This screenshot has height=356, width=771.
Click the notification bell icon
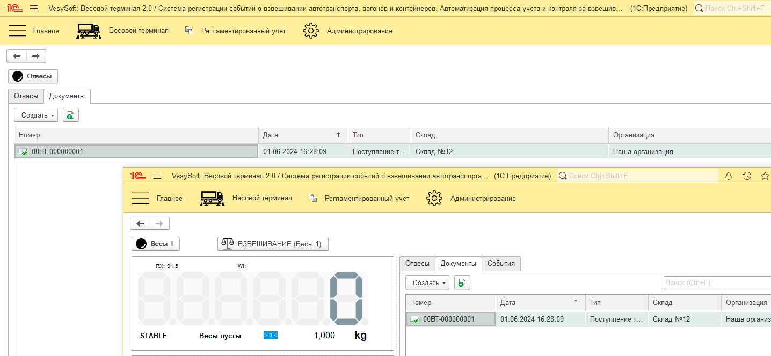[729, 176]
